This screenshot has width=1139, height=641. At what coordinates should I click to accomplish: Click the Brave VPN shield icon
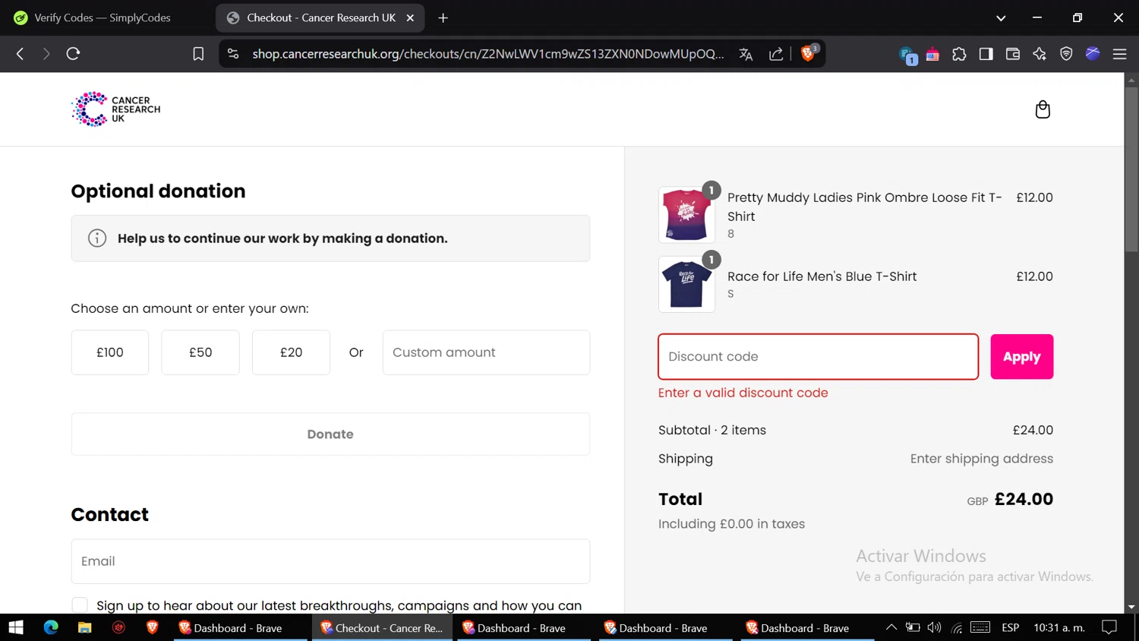[1066, 54]
